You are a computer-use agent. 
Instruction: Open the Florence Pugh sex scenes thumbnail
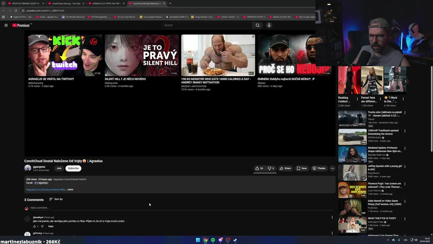pos(352,190)
